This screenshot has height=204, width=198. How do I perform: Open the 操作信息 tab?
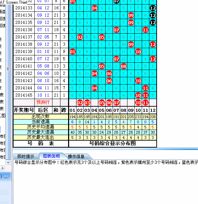point(76,156)
